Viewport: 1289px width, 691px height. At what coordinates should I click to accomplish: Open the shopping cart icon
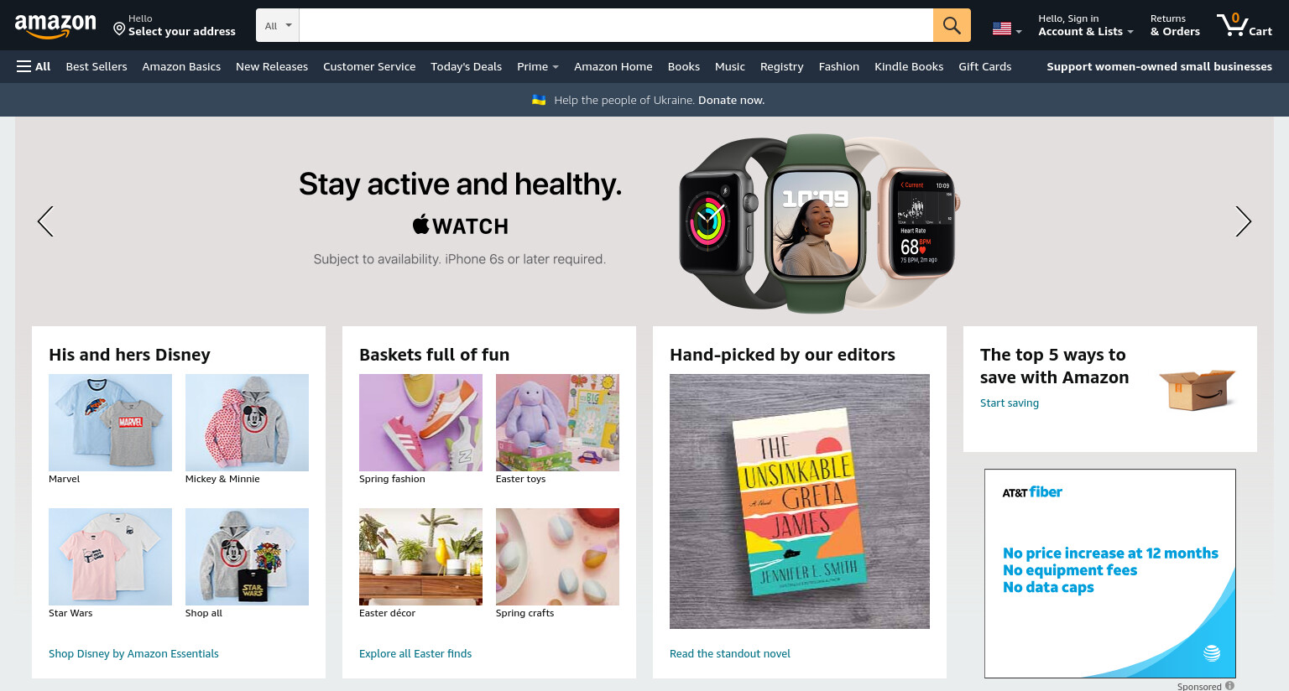tap(1245, 25)
